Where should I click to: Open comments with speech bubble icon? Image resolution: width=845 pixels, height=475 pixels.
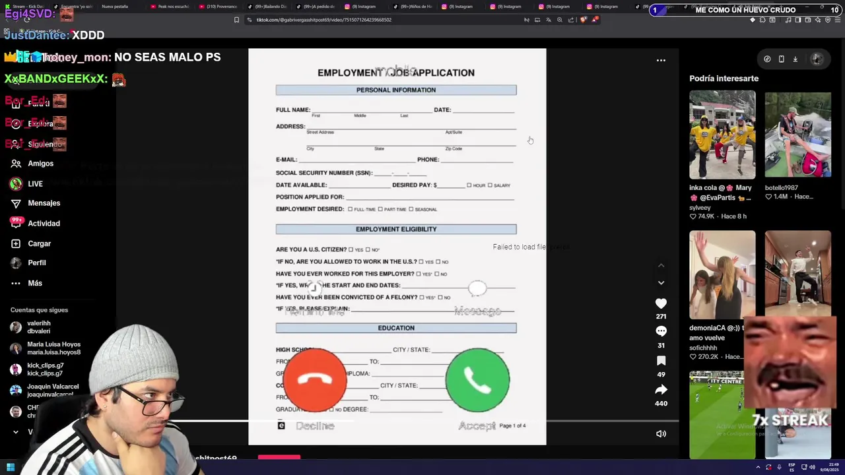[x=661, y=331]
